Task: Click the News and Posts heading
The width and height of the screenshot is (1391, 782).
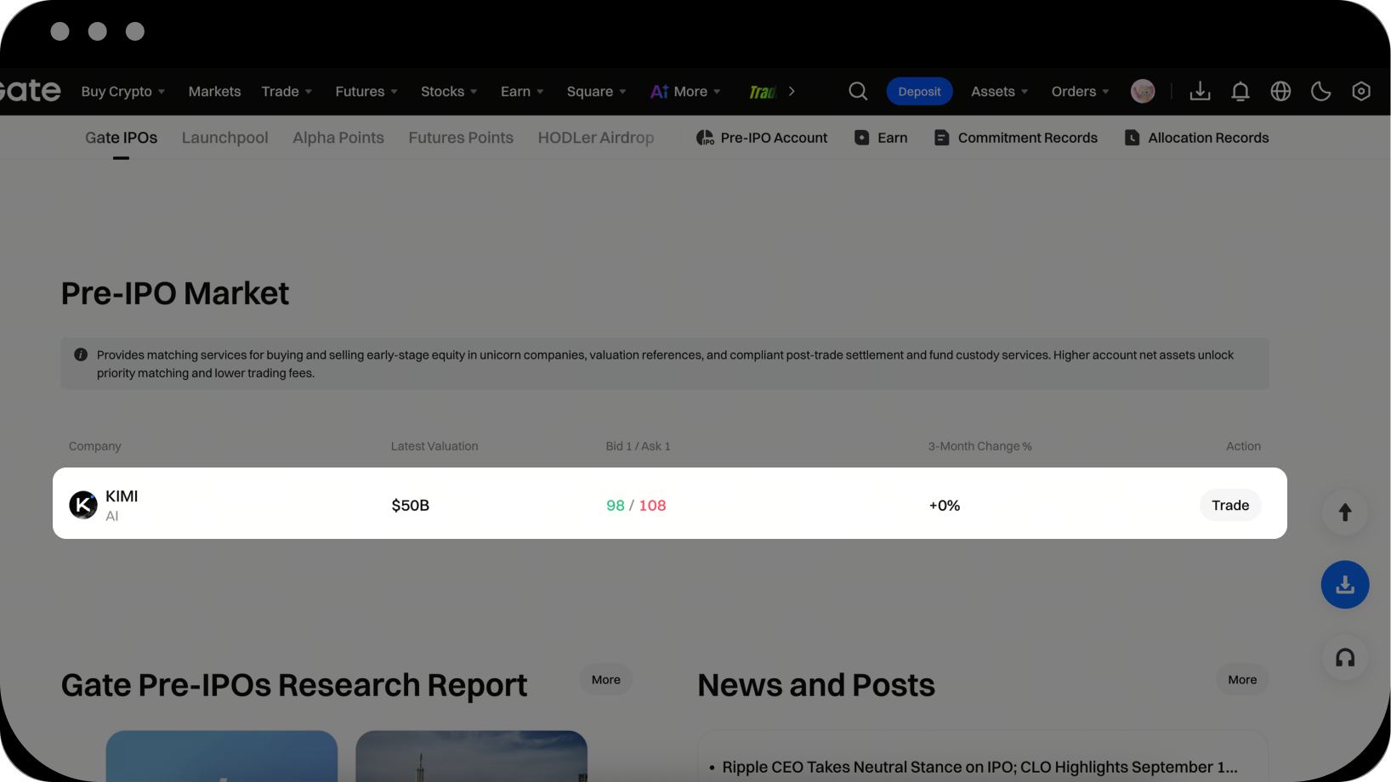Action: click(x=816, y=685)
